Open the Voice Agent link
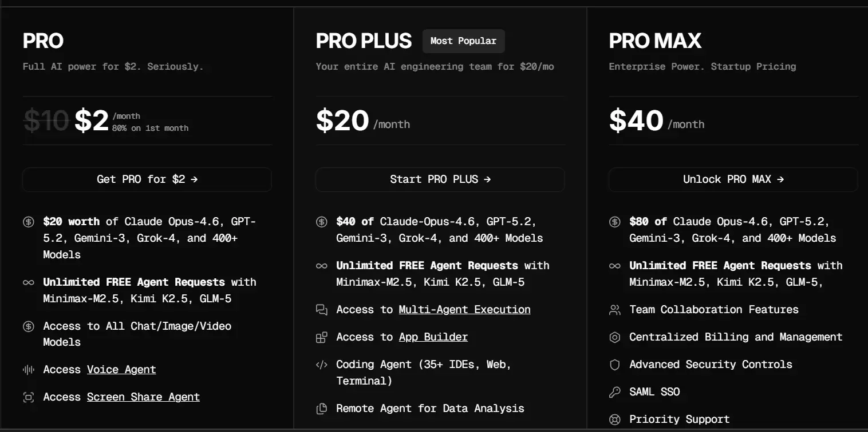Screen dimensions: 868x432 click(x=121, y=370)
